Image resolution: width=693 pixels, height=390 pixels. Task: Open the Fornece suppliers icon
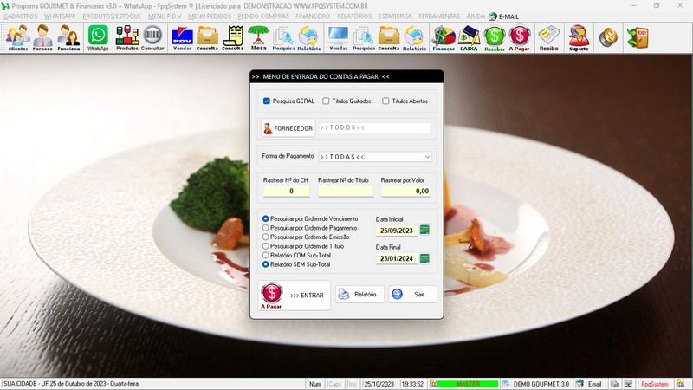point(42,37)
